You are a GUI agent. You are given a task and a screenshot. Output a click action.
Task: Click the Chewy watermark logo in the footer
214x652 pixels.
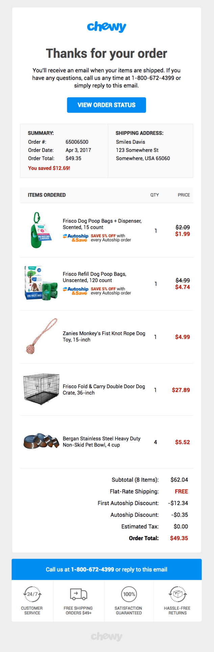click(x=107, y=637)
